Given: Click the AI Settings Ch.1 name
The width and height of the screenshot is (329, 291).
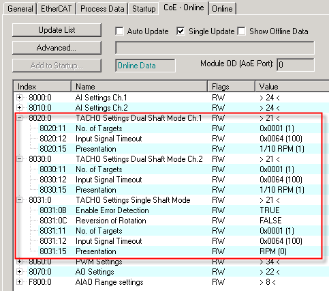Looking at the screenshot, I should pos(101,98).
